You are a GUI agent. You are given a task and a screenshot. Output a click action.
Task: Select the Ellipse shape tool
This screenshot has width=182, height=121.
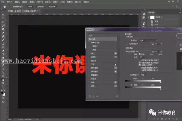coord(3,76)
